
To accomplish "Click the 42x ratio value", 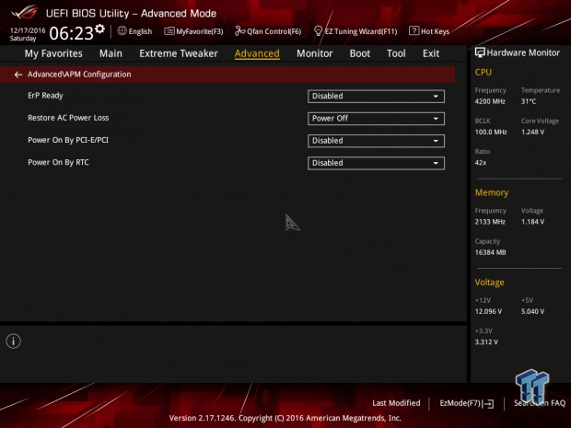I will [481, 163].
